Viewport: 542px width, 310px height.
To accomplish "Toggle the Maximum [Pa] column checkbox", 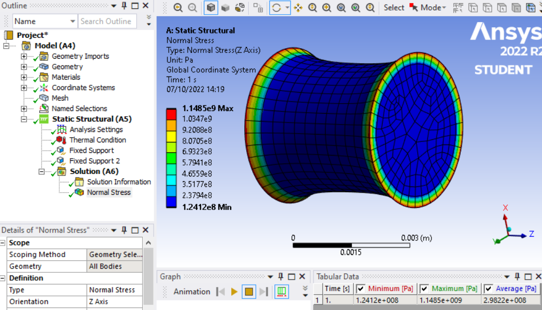I will tap(425, 289).
